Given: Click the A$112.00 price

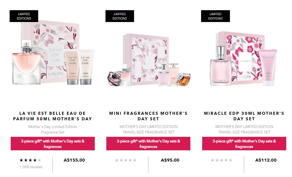Looking at the screenshot, I should pyautogui.click(x=266, y=160).
